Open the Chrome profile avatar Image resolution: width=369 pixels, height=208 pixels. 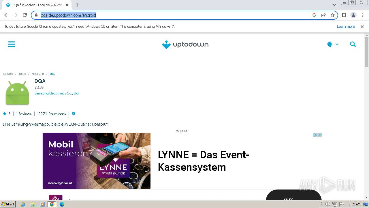point(353,15)
